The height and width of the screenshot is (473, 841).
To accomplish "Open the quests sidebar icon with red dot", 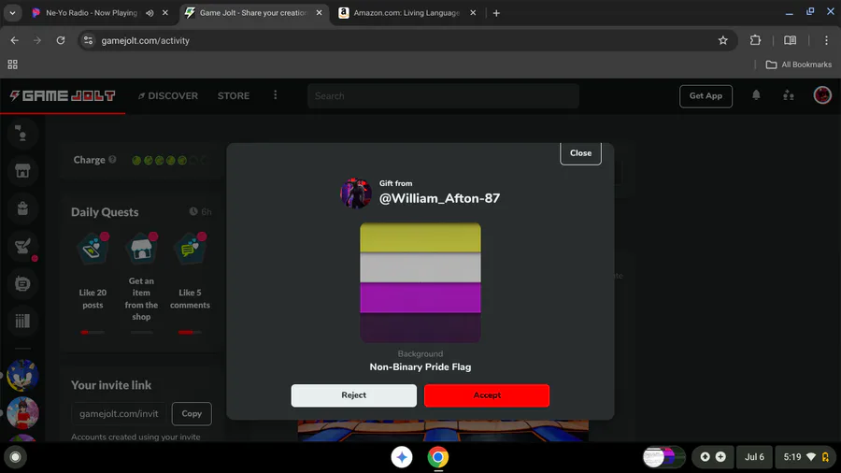I will click(x=22, y=246).
